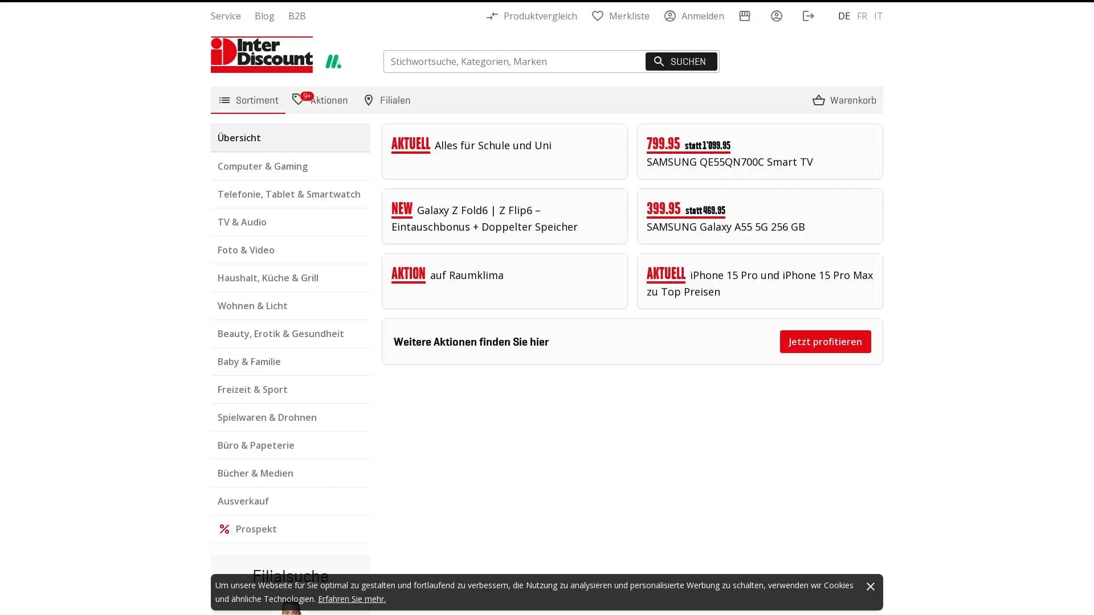1094x615 pixels.
Task: Focus the Stichwortsuche search field
Action: (x=514, y=61)
